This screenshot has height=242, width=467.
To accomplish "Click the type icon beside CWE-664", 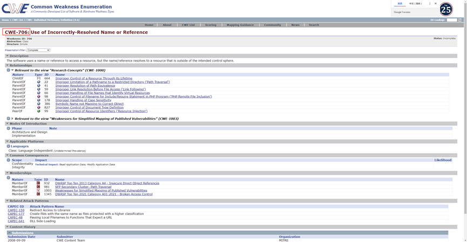I will point(38,78).
